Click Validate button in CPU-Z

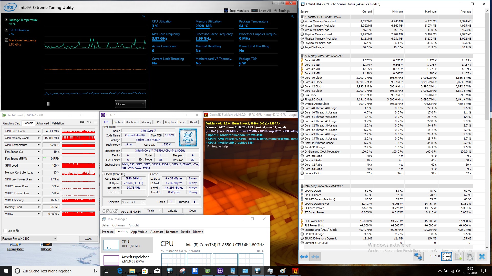tap(172, 211)
